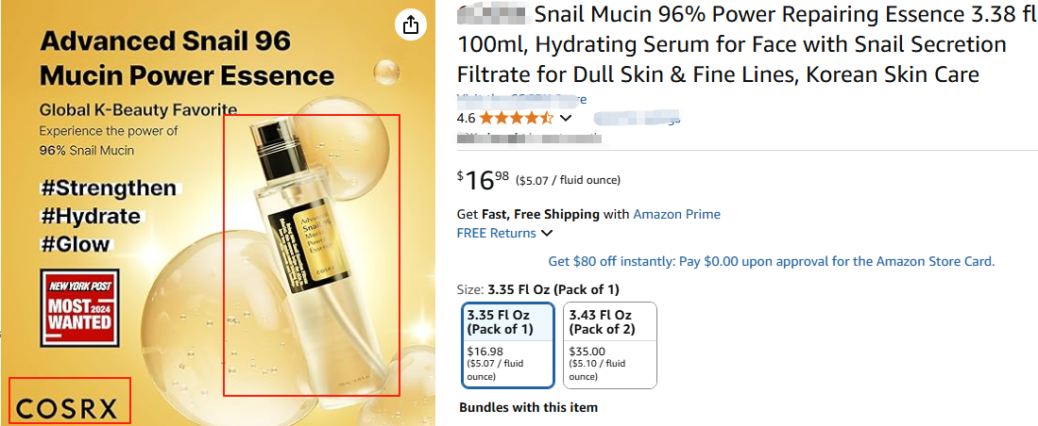This screenshot has width=1038, height=426.
Task: Click the 4.6 rating number
Action: point(466,119)
